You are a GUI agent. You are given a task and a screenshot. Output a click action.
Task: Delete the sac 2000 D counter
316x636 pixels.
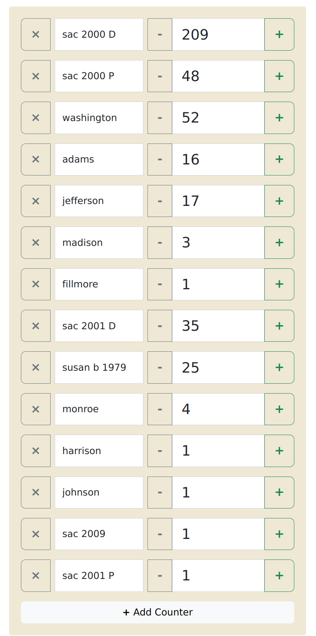click(x=36, y=34)
